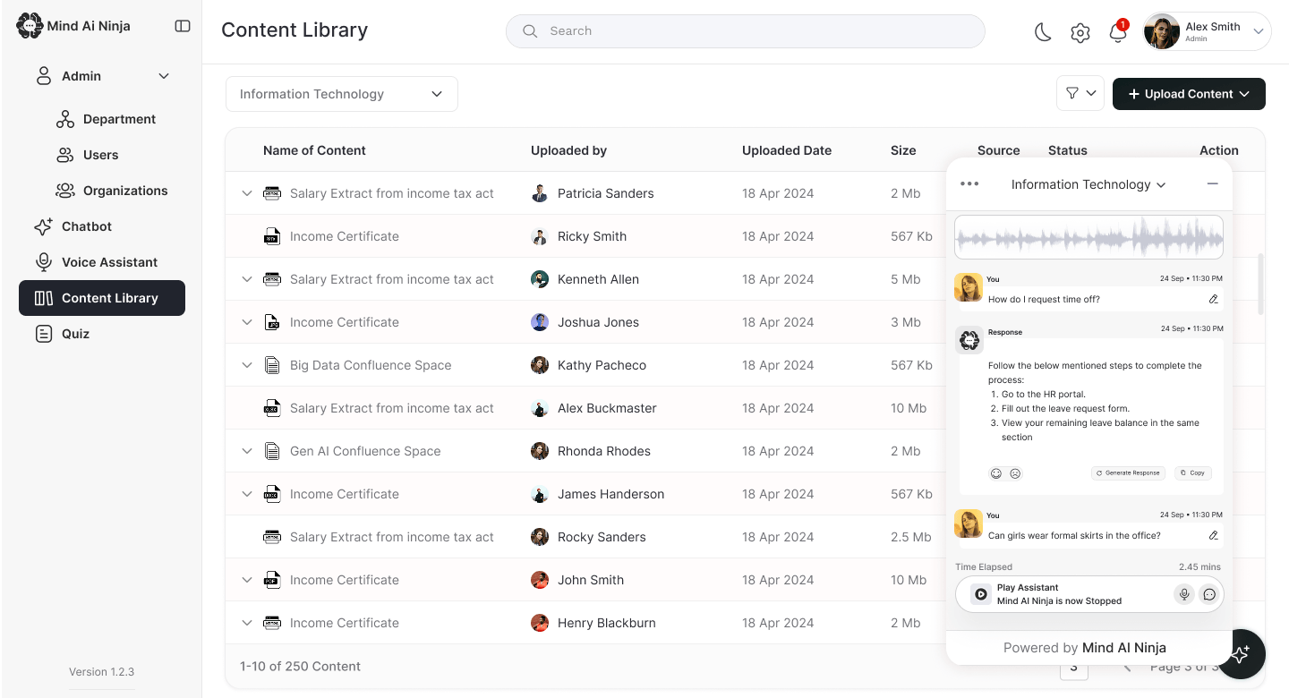Click the microphone icon in the assistant bar

click(x=1184, y=593)
